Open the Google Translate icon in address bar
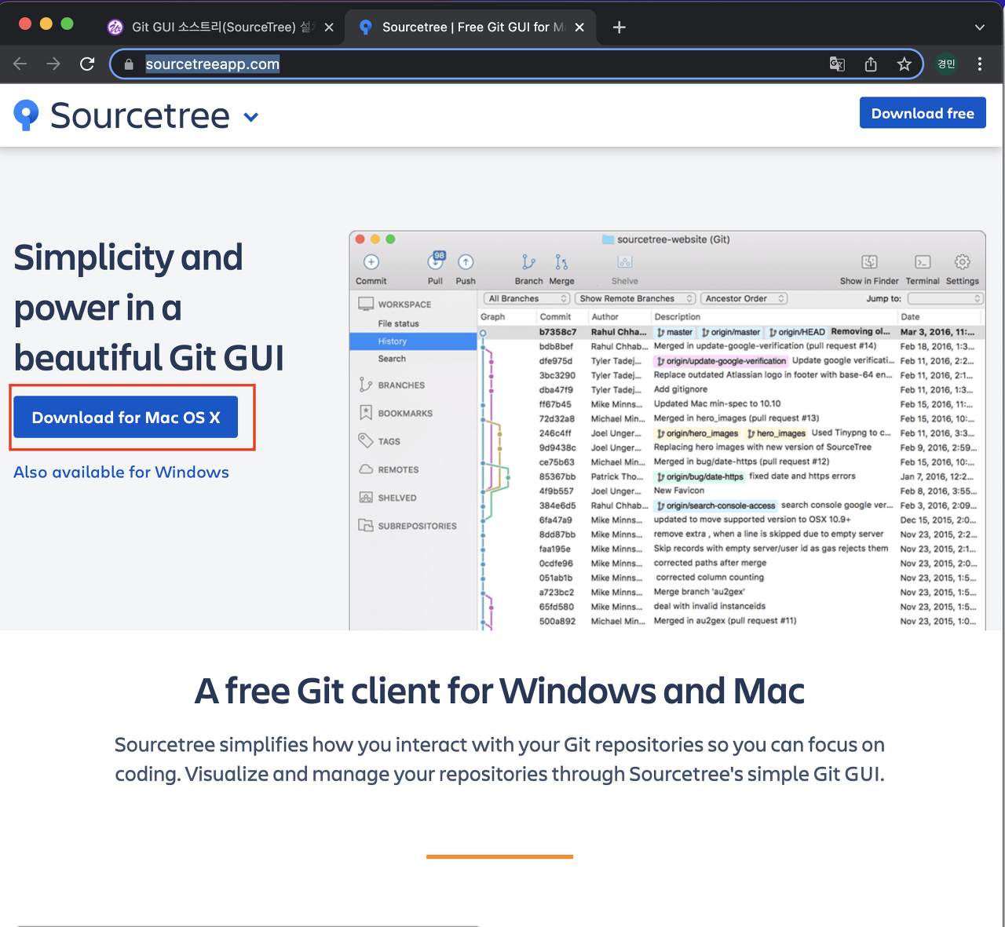This screenshot has height=927, width=1005. 837,64
